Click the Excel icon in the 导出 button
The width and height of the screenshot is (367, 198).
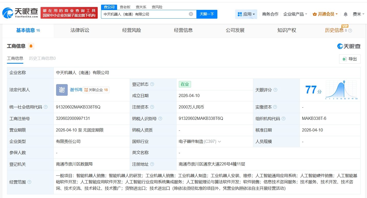pos(345,59)
